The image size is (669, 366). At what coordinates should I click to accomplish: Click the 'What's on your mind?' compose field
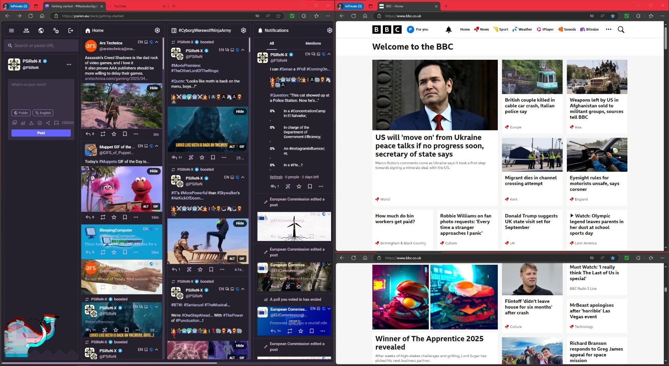coord(41,93)
